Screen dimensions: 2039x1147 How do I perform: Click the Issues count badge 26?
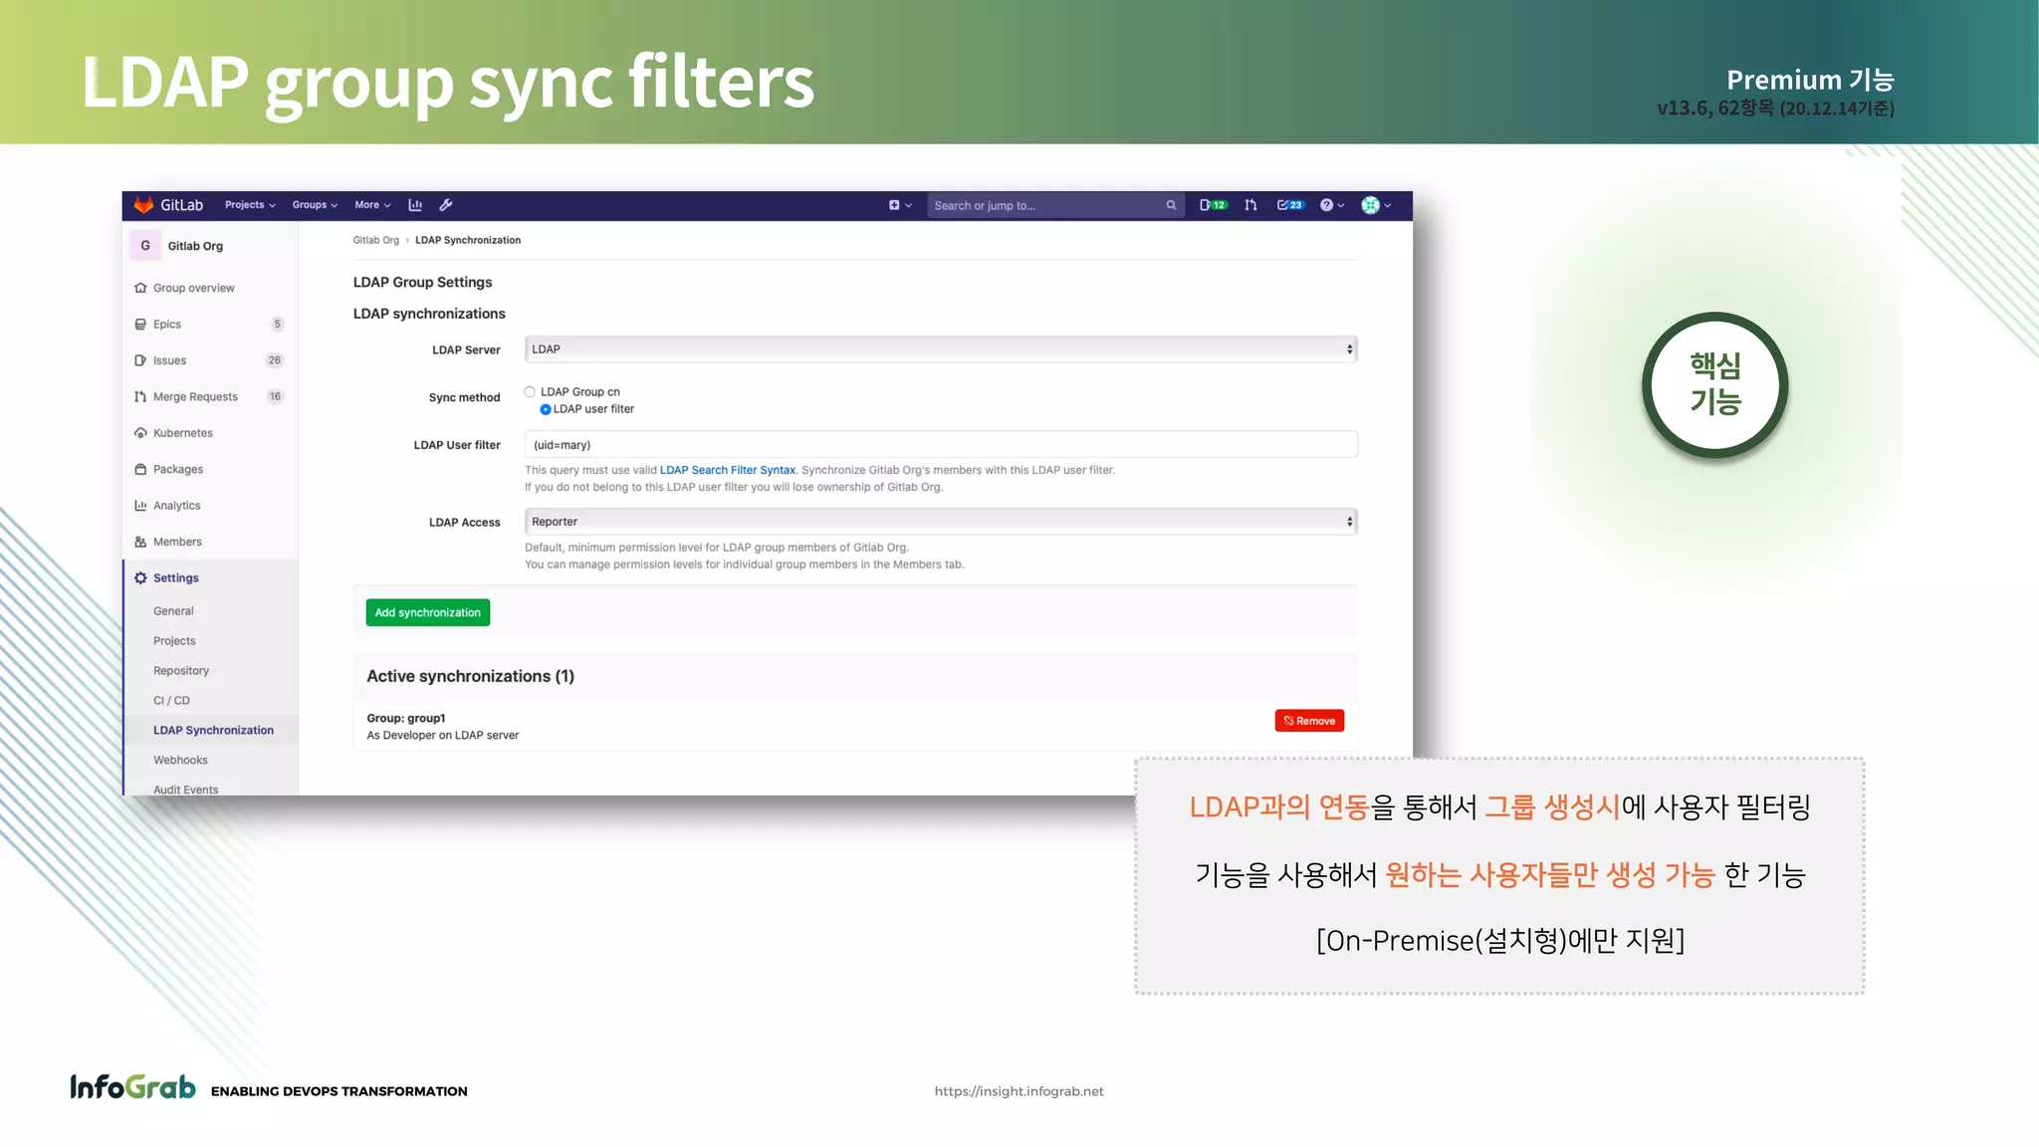[275, 360]
